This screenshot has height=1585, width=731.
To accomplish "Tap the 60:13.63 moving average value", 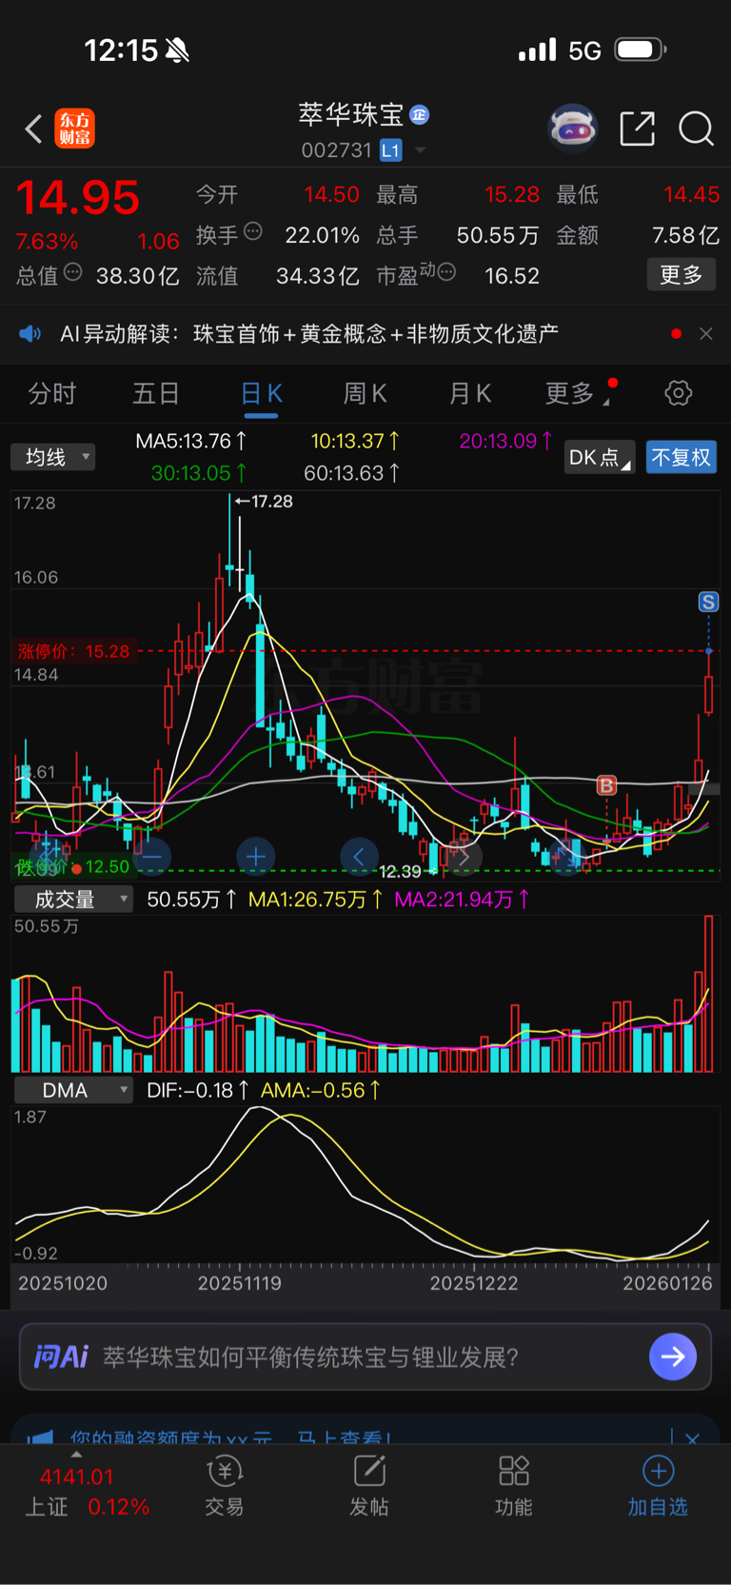I will click(x=352, y=473).
